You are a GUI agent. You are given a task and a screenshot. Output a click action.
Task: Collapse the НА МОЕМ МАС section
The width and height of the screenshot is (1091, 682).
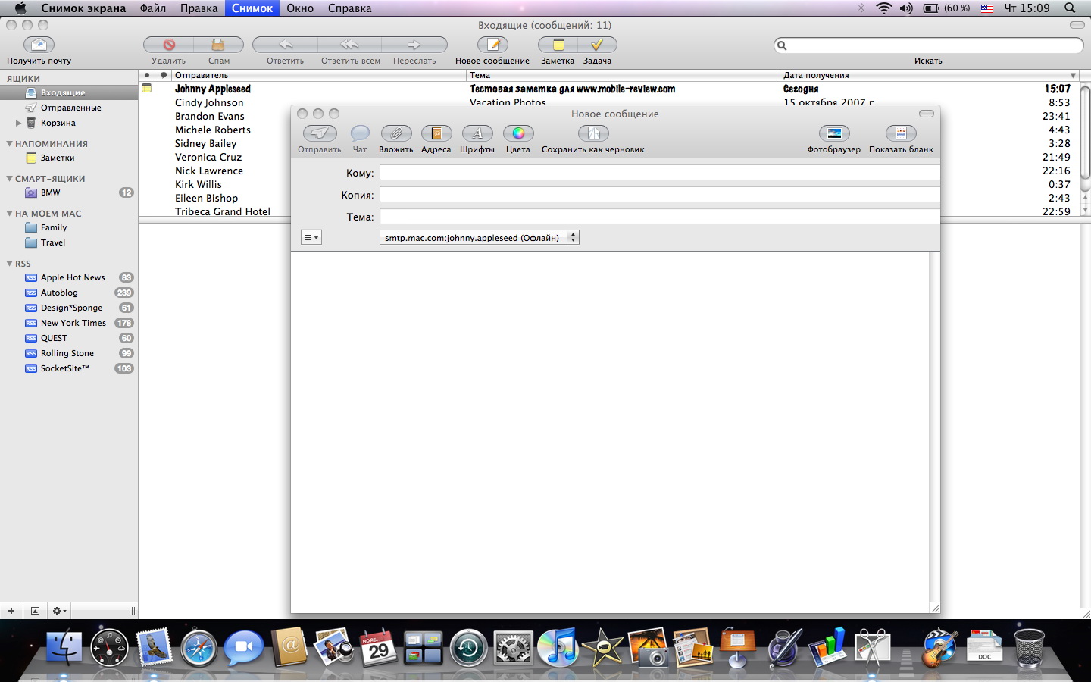[x=9, y=213]
